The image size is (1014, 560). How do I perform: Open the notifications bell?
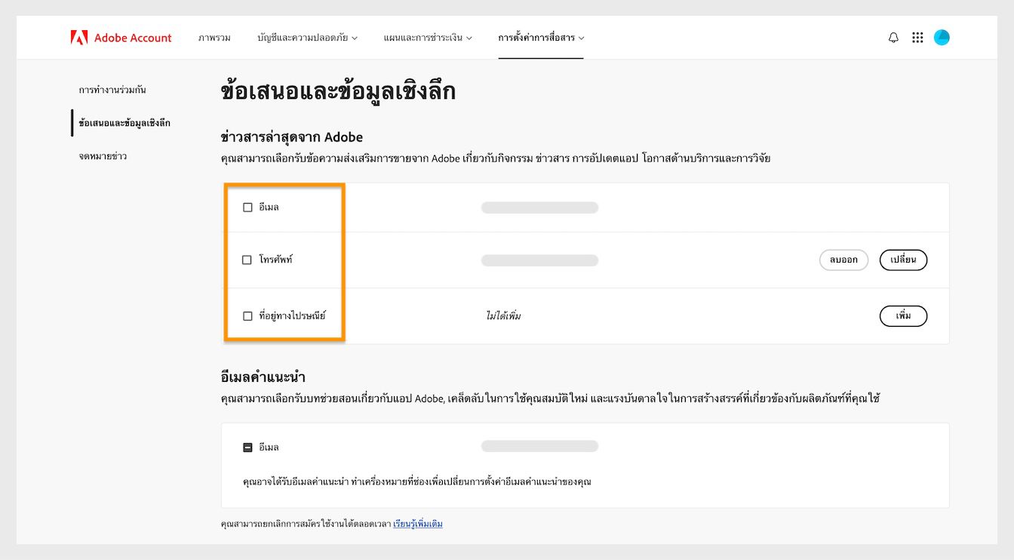[x=893, y=36]
